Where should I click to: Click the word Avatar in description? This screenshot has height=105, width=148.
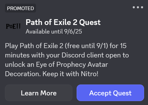click(98, 65)
